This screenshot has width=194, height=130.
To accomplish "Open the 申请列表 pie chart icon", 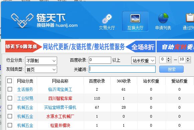I will pyautogui.click(x=163, y=18).
